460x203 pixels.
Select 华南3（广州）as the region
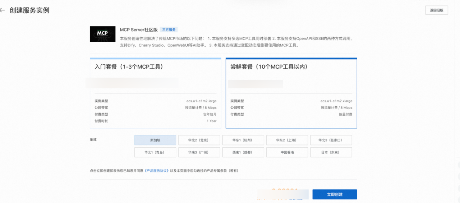tap(199, 152)
